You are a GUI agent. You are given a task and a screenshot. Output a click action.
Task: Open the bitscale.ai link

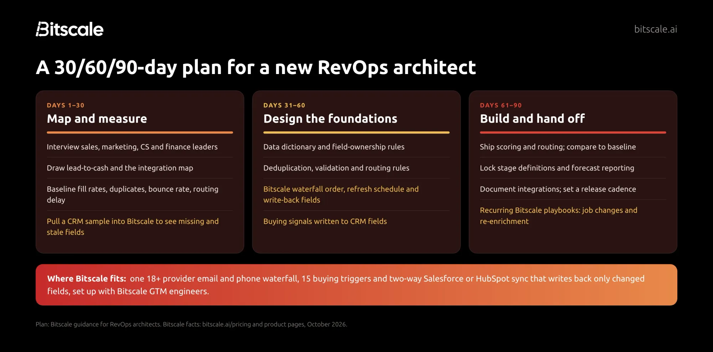pos(655,29)
